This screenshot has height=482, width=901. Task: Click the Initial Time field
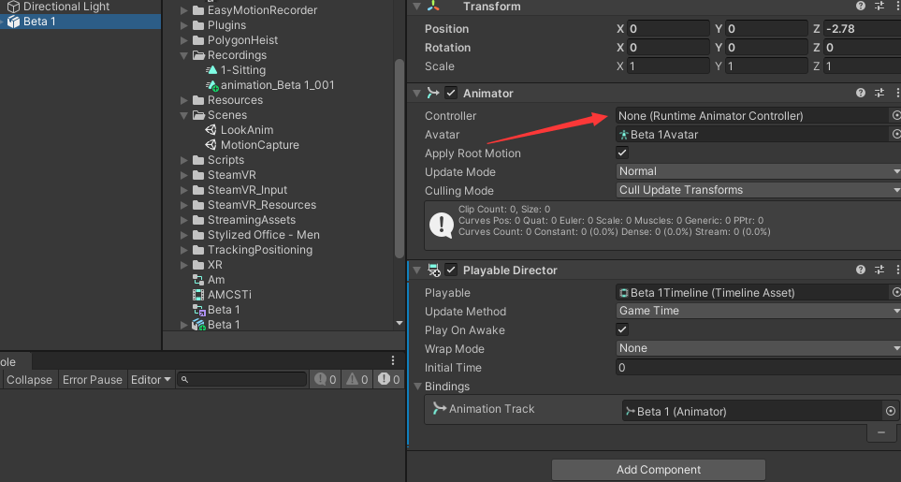pos(759,367)
